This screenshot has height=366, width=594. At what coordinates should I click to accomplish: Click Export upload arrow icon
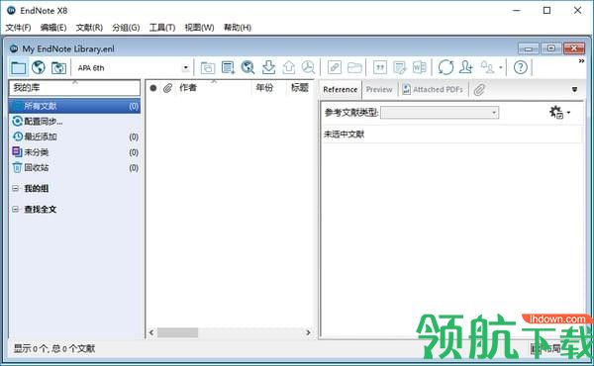pos(289,67)
